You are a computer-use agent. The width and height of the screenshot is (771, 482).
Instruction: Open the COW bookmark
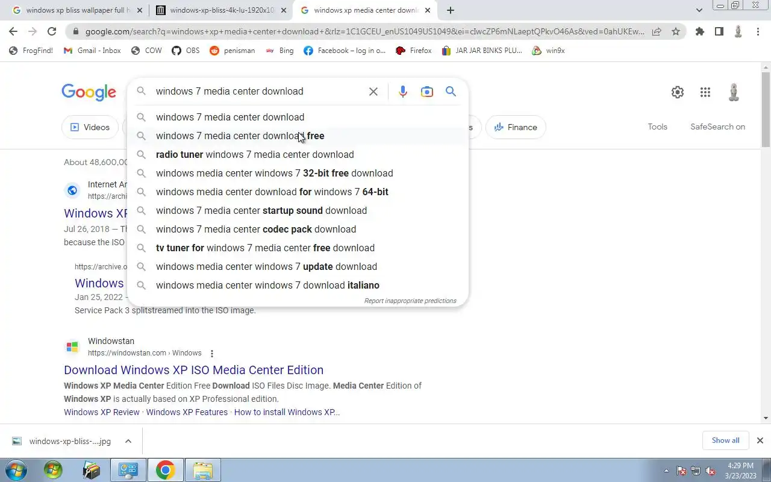coord(146,51)
